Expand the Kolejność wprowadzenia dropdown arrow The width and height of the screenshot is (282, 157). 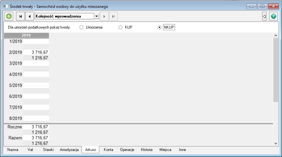pyautogui.click(x=97, y=16)
